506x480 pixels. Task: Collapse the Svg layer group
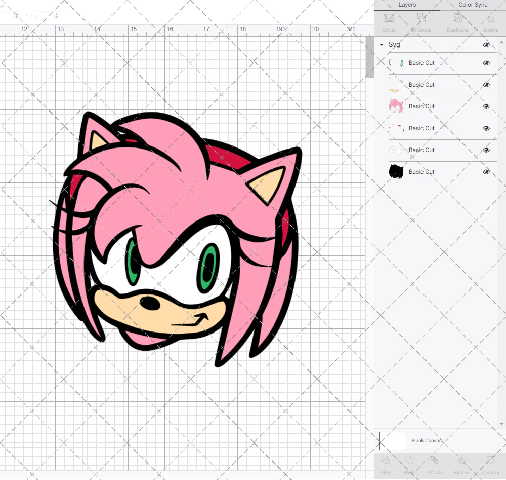click(x=381, y=44)
